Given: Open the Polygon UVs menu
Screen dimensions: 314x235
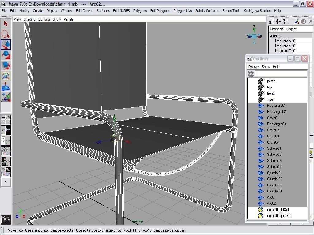Looking at the screenshot, I should click(183, 11).
